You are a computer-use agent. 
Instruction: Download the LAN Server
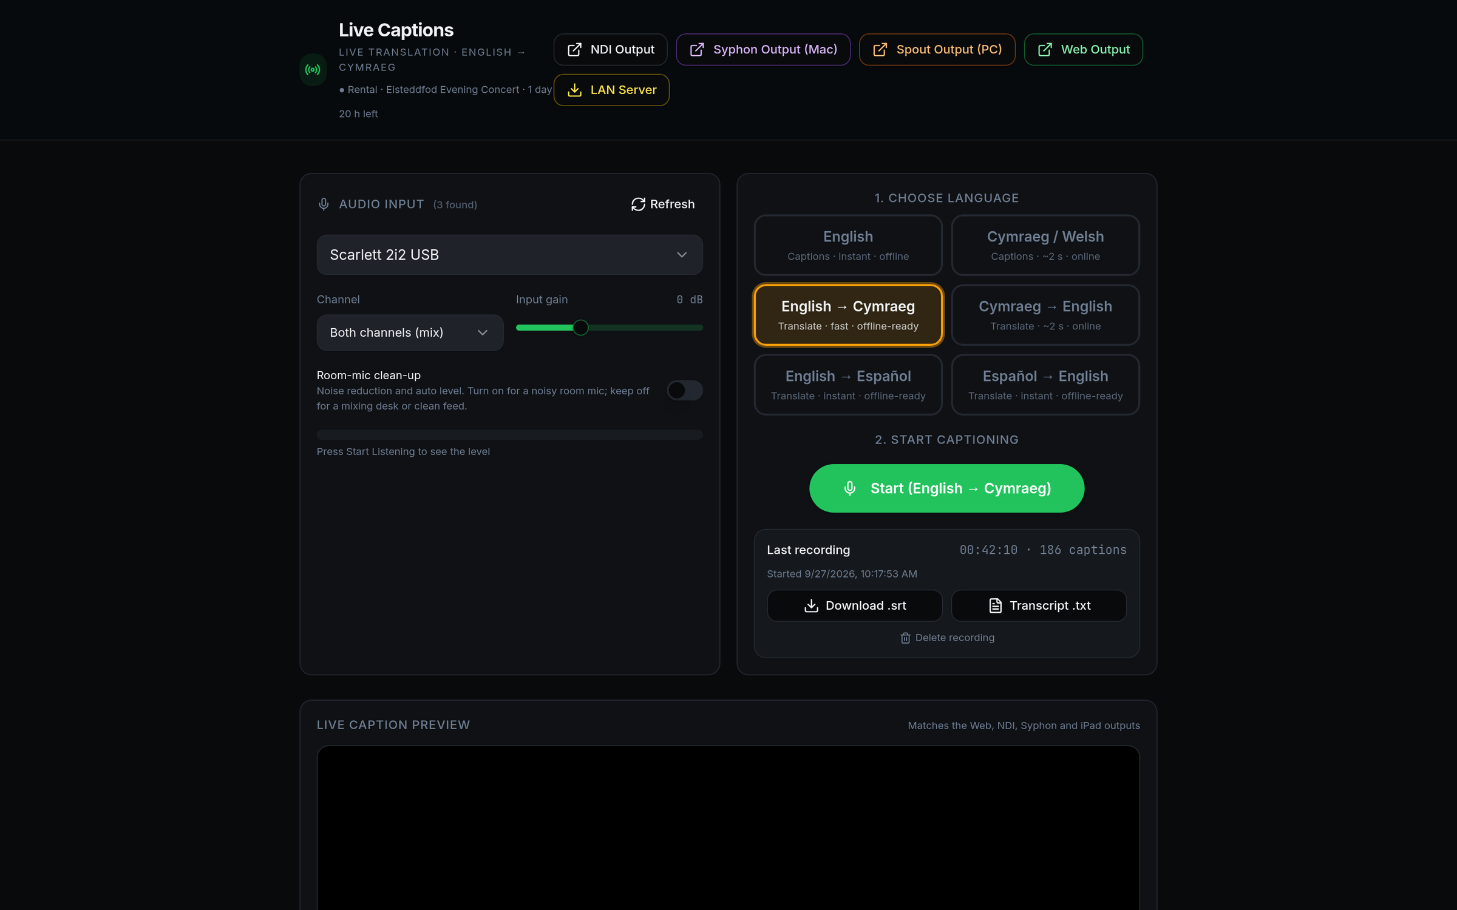(611, 90)
